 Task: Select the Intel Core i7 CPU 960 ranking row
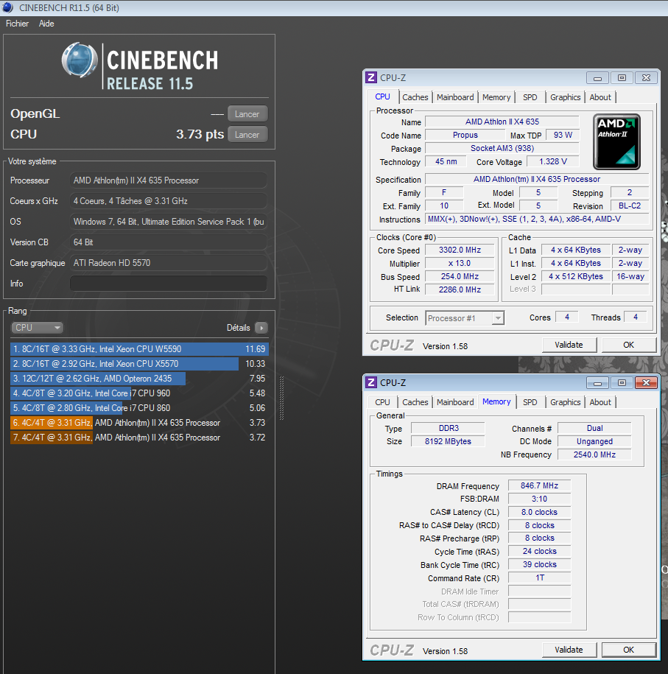point(139,393)
